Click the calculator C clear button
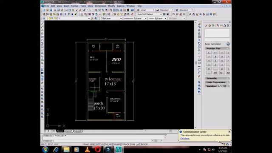 coord(209,53)
